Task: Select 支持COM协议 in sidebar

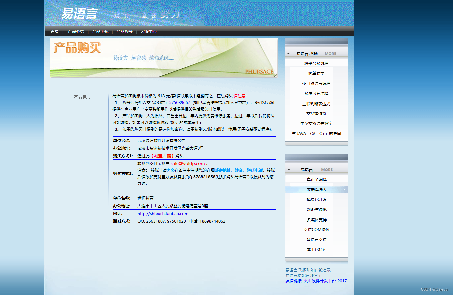Action: 317,229
